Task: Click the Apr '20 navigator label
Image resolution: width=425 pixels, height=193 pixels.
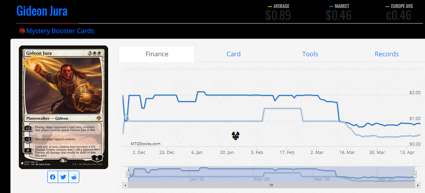Action: coord(386,179)
